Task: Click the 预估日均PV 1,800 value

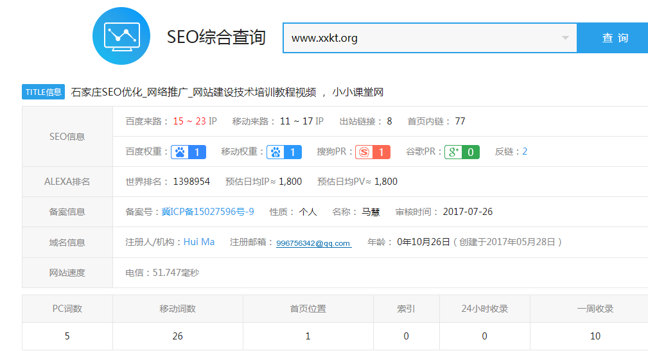Action: click(385, 182)
